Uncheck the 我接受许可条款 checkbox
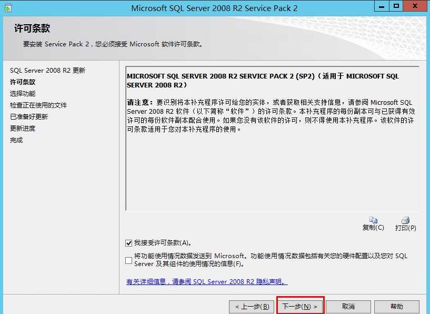This screenshot has height=314, width=430. point(128,243)
